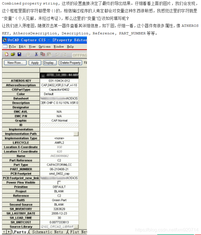Select the Second Source row header
The image size is (201, 235).
click(x=21, y=205)
